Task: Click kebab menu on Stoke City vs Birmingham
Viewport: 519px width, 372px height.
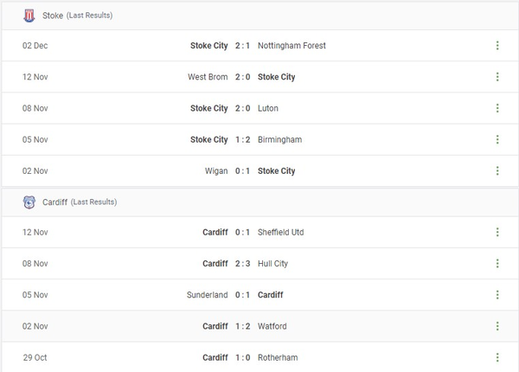Action: click(x=497, y=139)
